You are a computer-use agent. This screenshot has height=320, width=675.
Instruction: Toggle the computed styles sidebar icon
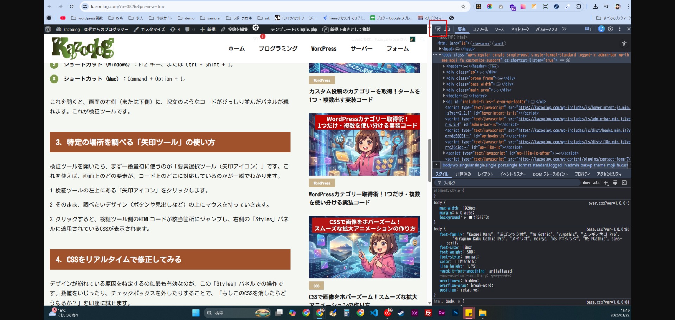624,183
